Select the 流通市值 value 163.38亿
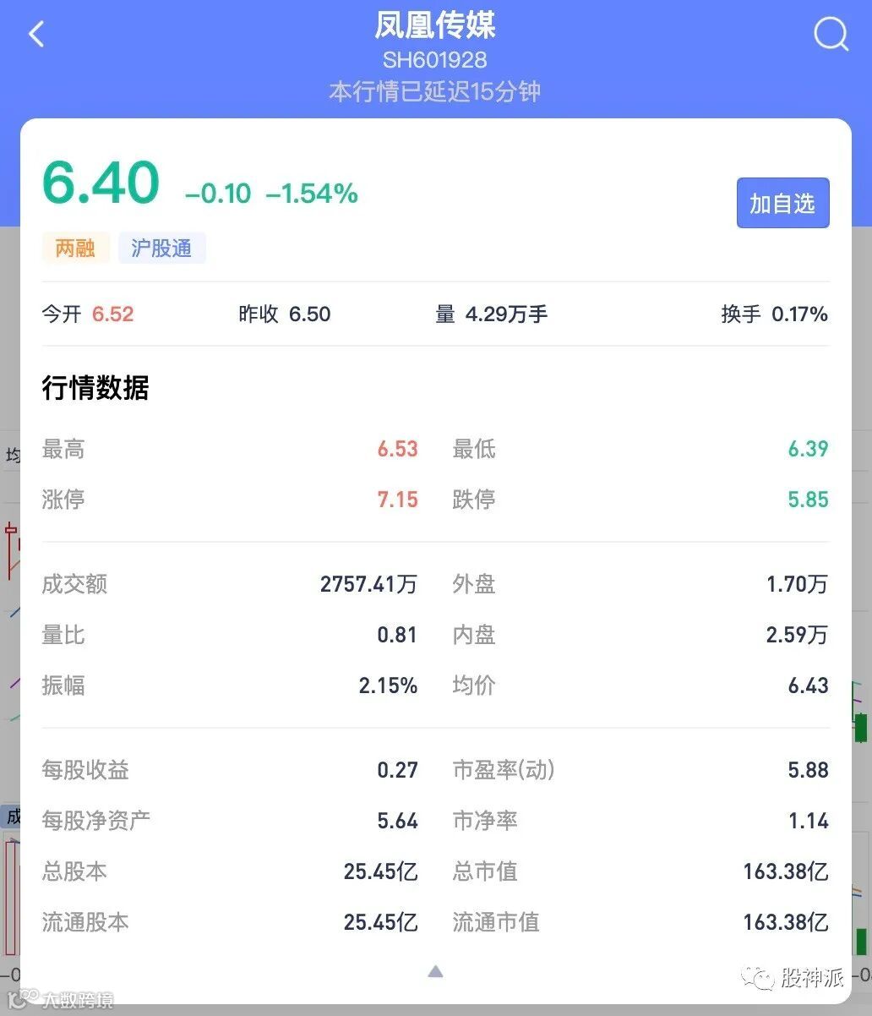Screen dimensions: 872x1016 click(x=786, y=922)
